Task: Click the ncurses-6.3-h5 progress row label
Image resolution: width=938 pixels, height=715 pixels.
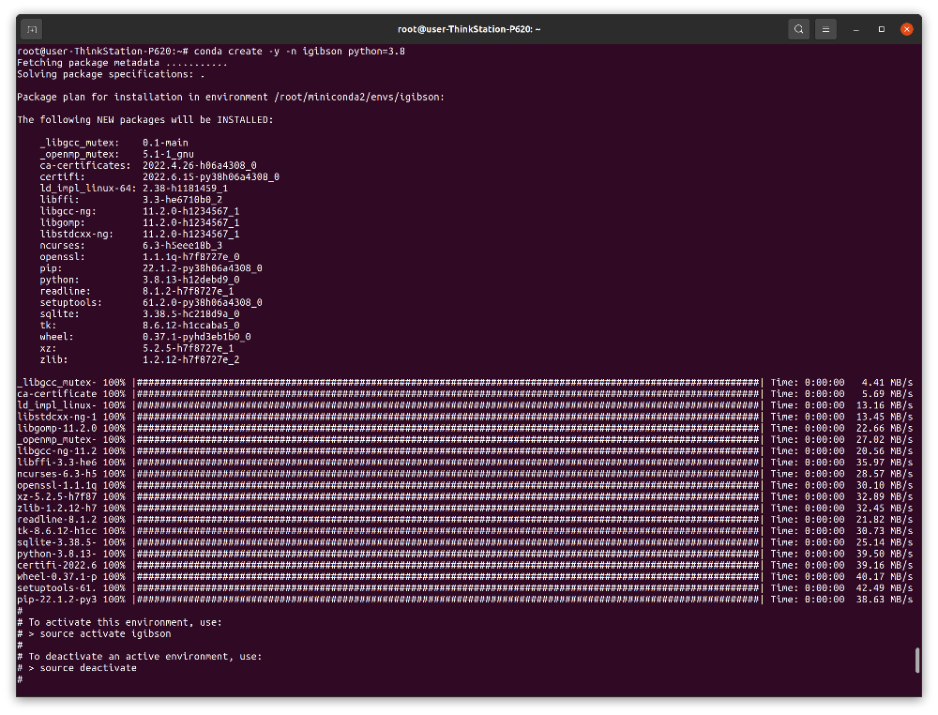Action: tap(57, 473)
